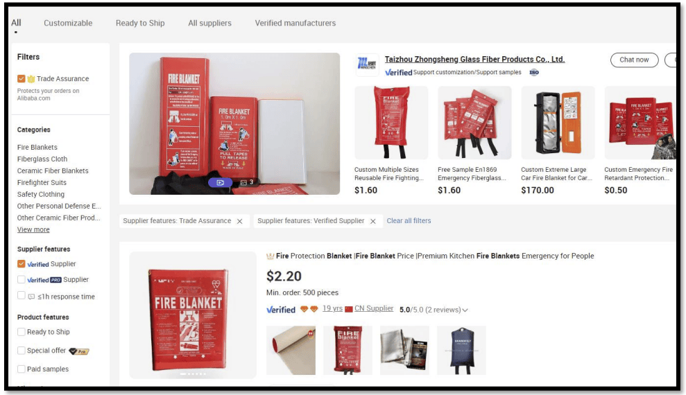Click the Verified badge under the $2.20 listing
This screenshot has height=395, width=686.
coord(281,310)
